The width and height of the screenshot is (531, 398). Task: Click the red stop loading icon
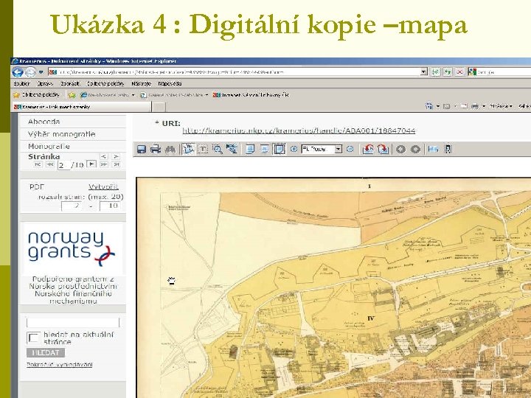[459, 71]
